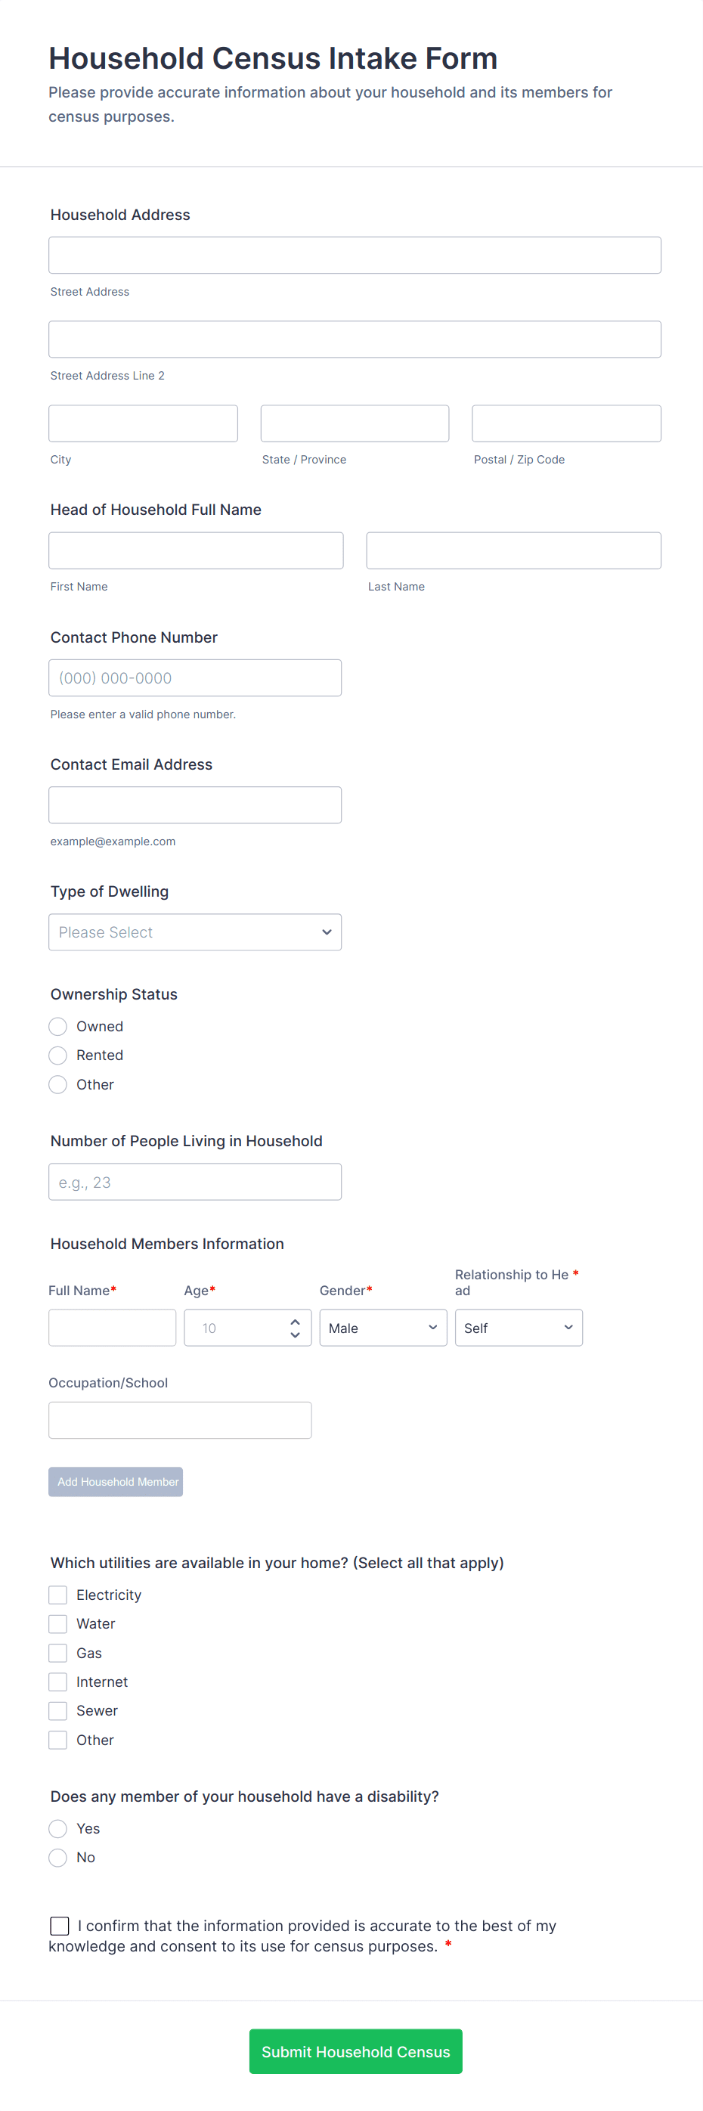Check the Electricity utility checkbox

(58, 1594)
